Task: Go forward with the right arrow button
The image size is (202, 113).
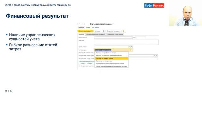Action: coord(83,24)
